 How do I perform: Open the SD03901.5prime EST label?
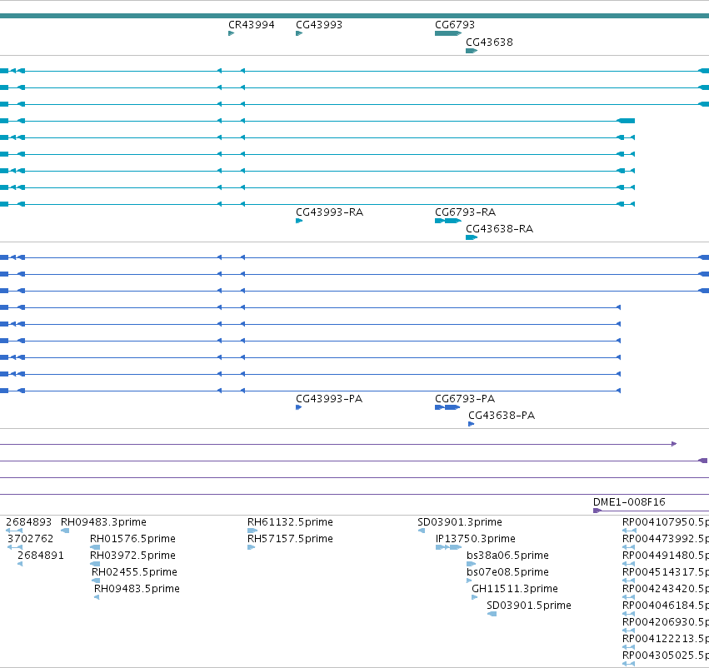(528, 606)
